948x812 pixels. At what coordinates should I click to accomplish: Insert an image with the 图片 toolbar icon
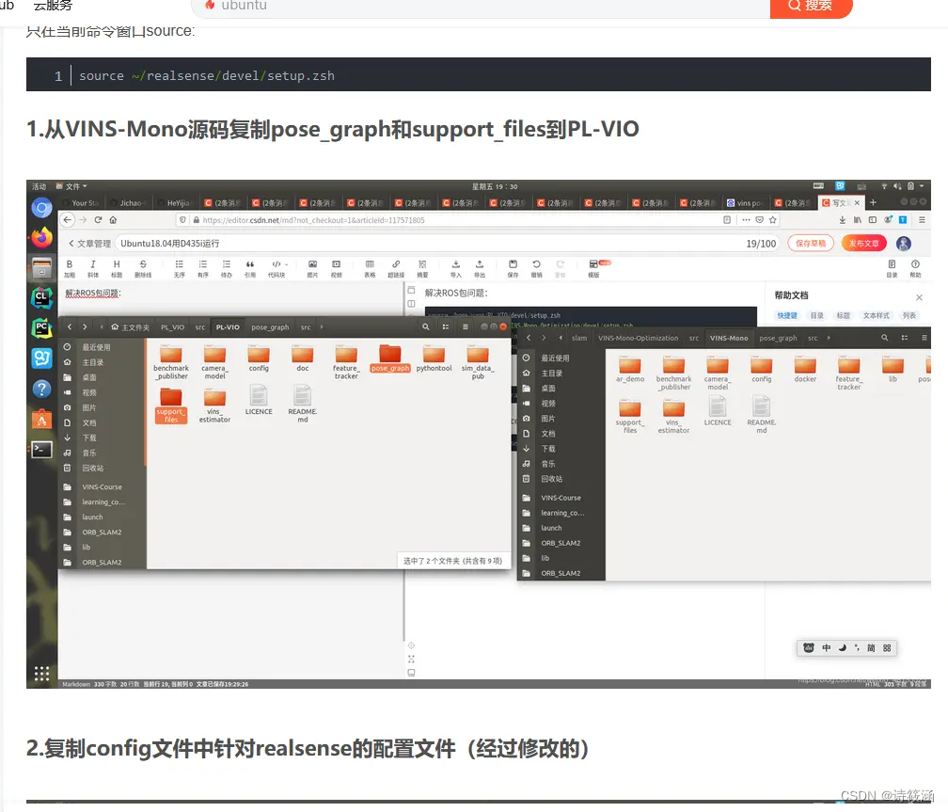click(313, 263)
